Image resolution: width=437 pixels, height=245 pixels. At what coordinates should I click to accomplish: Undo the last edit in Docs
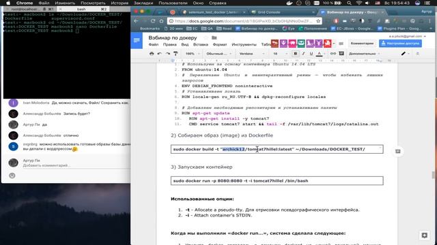click(x=159, y=54)
